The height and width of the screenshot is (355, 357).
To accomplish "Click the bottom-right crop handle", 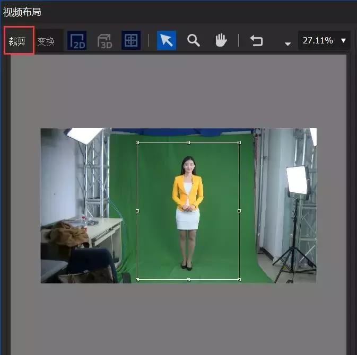I will point(239,280).
